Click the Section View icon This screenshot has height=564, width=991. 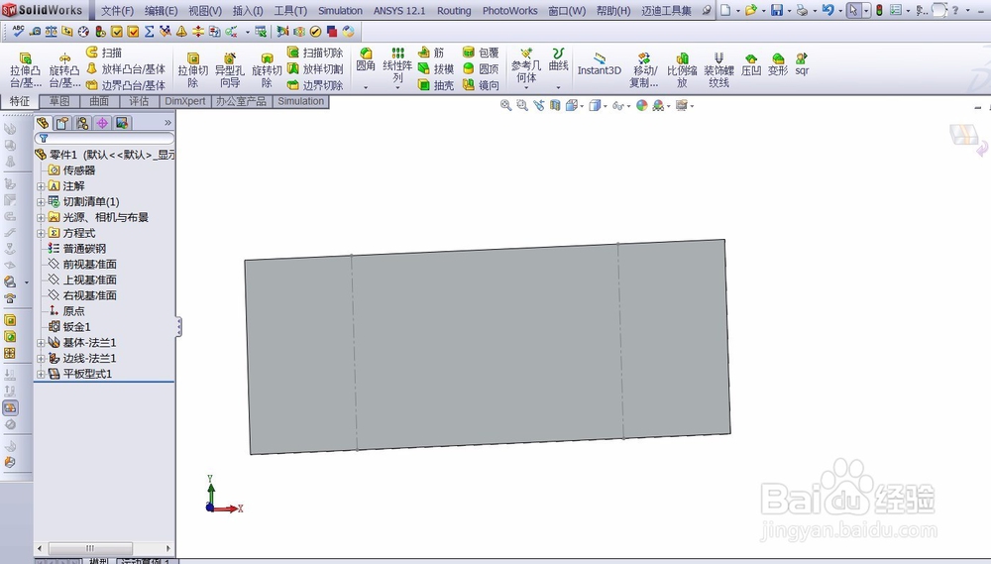coord(555,106)
